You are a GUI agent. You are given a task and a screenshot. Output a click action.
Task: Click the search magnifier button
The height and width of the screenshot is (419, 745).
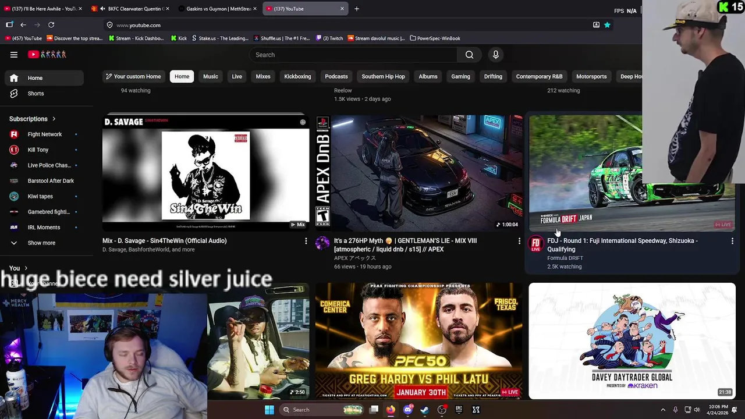[469, 55]
